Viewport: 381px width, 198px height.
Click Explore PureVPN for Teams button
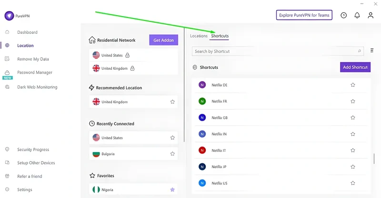point(304,15)
